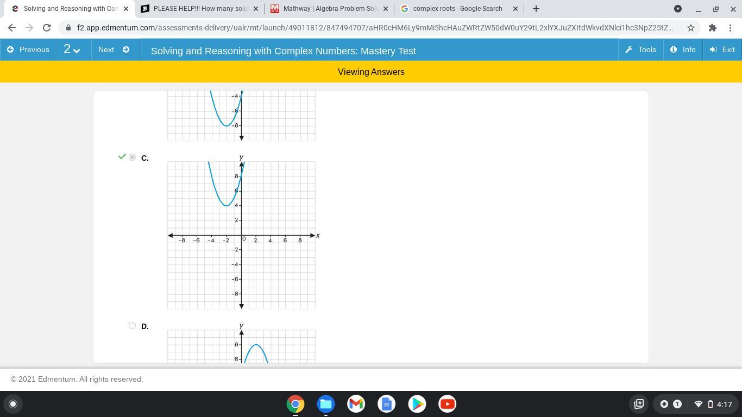Viewport: 742px width, 417px height.
Task: Open the Chrome three-dot menu
Action: 730,28
